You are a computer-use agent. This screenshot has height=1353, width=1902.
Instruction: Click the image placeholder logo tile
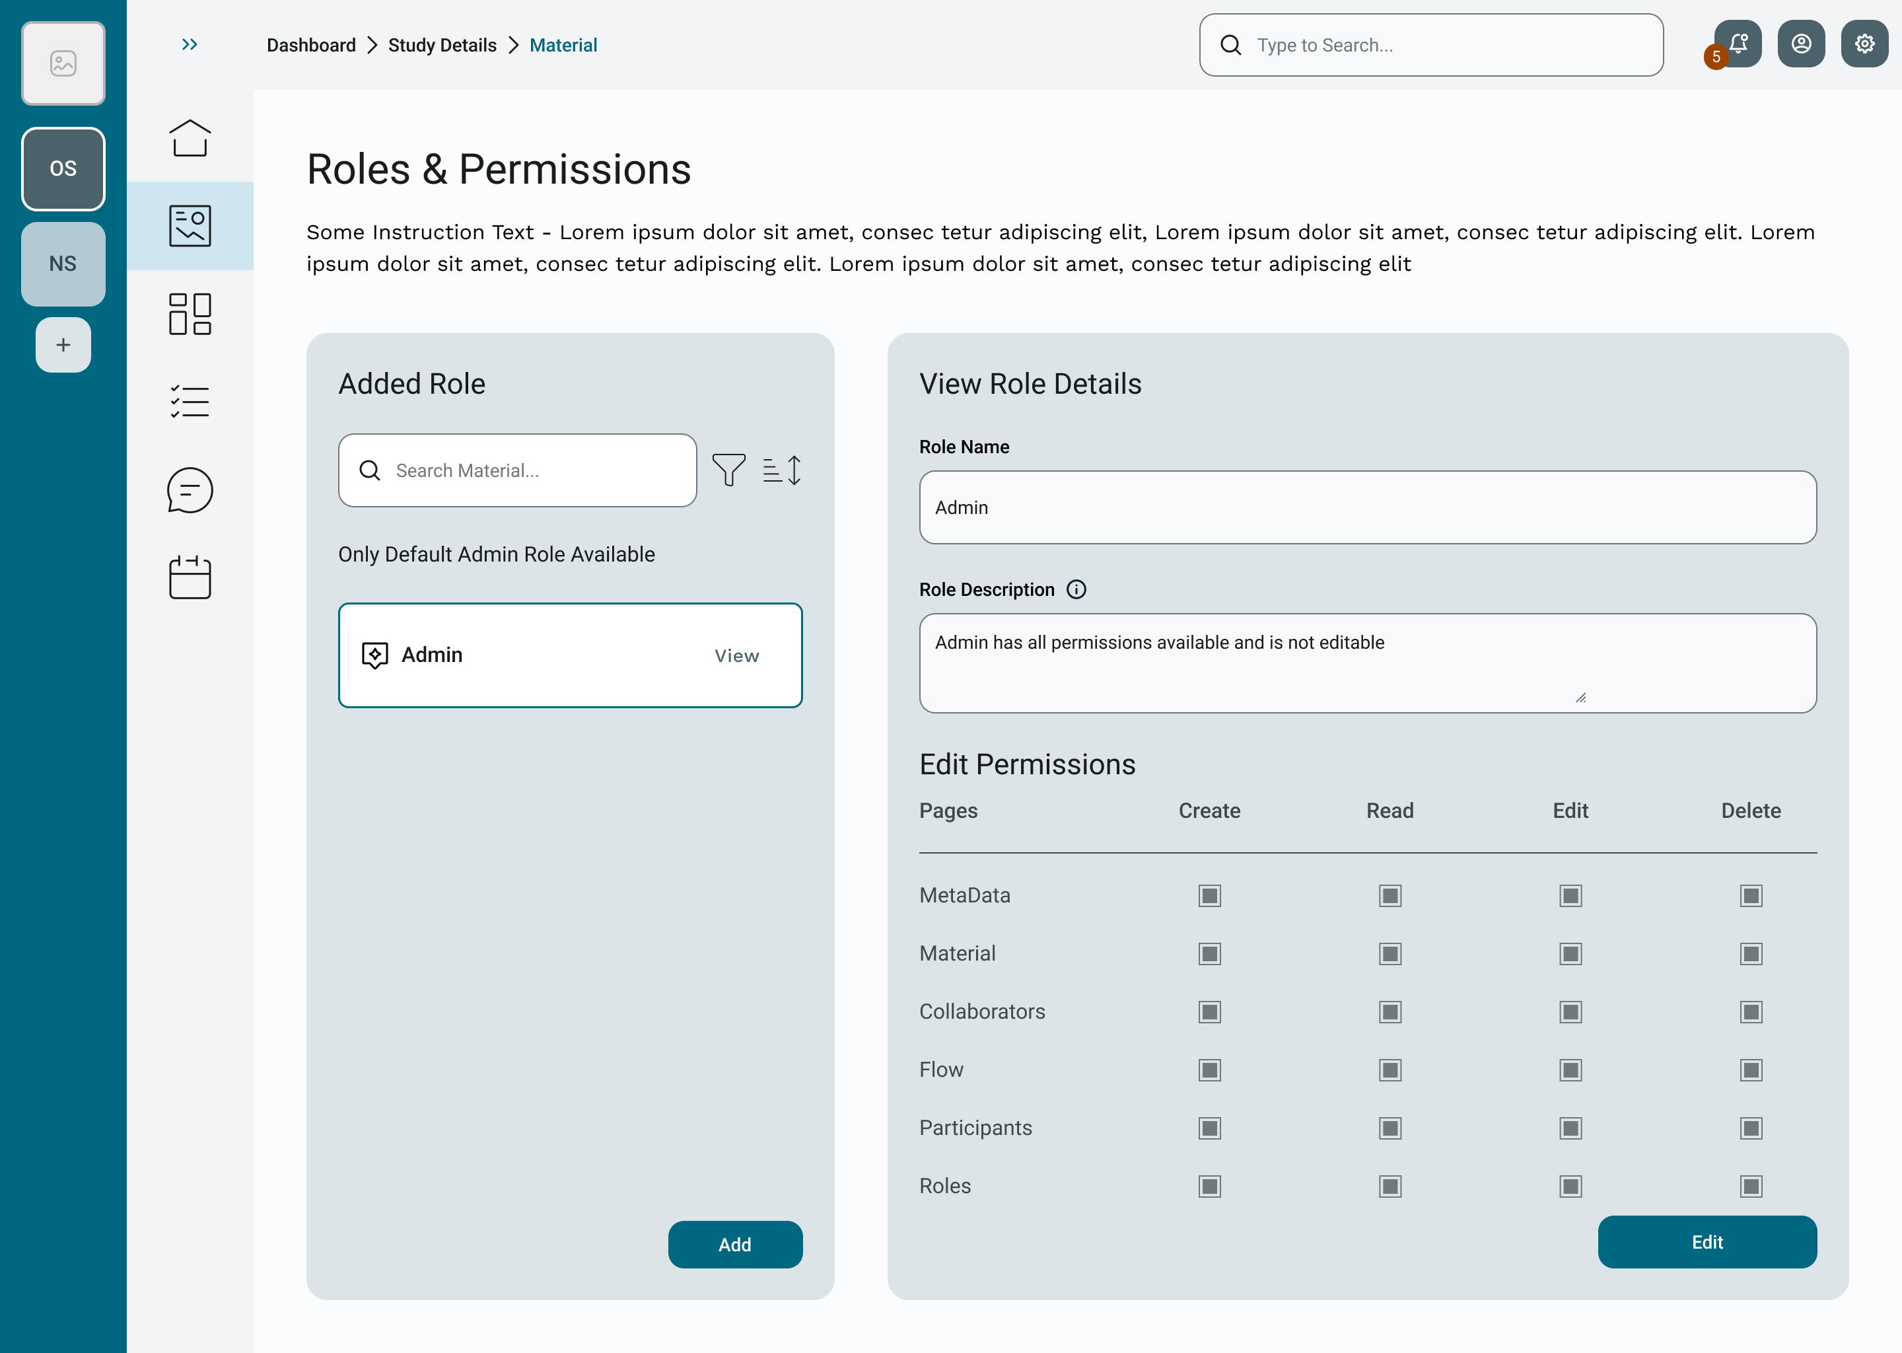[x=63, y=63]
